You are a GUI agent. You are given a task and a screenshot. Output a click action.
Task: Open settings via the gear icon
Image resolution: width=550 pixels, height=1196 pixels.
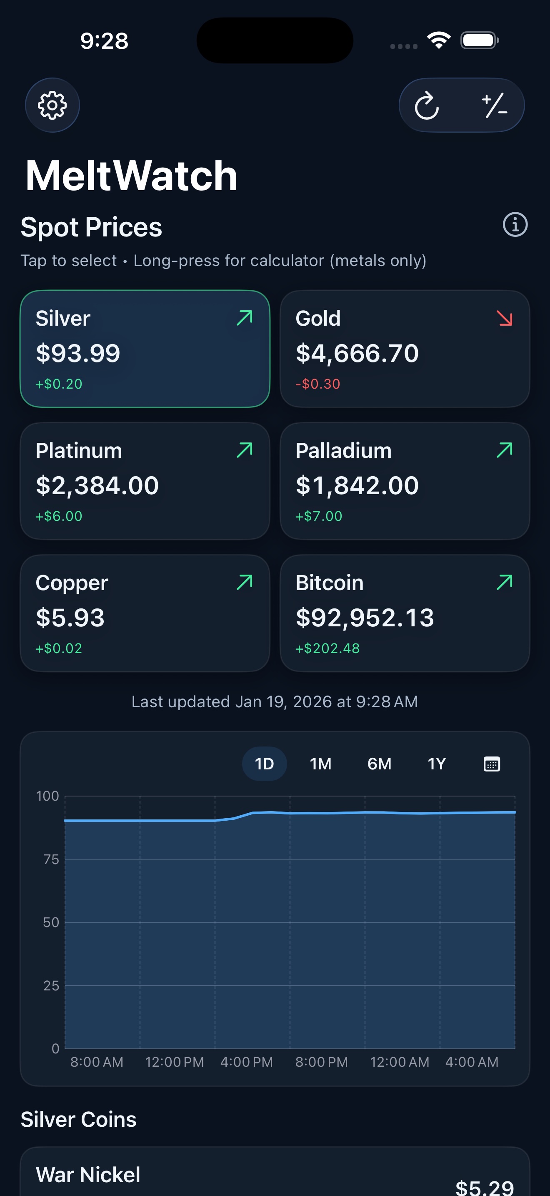[52, 105]
